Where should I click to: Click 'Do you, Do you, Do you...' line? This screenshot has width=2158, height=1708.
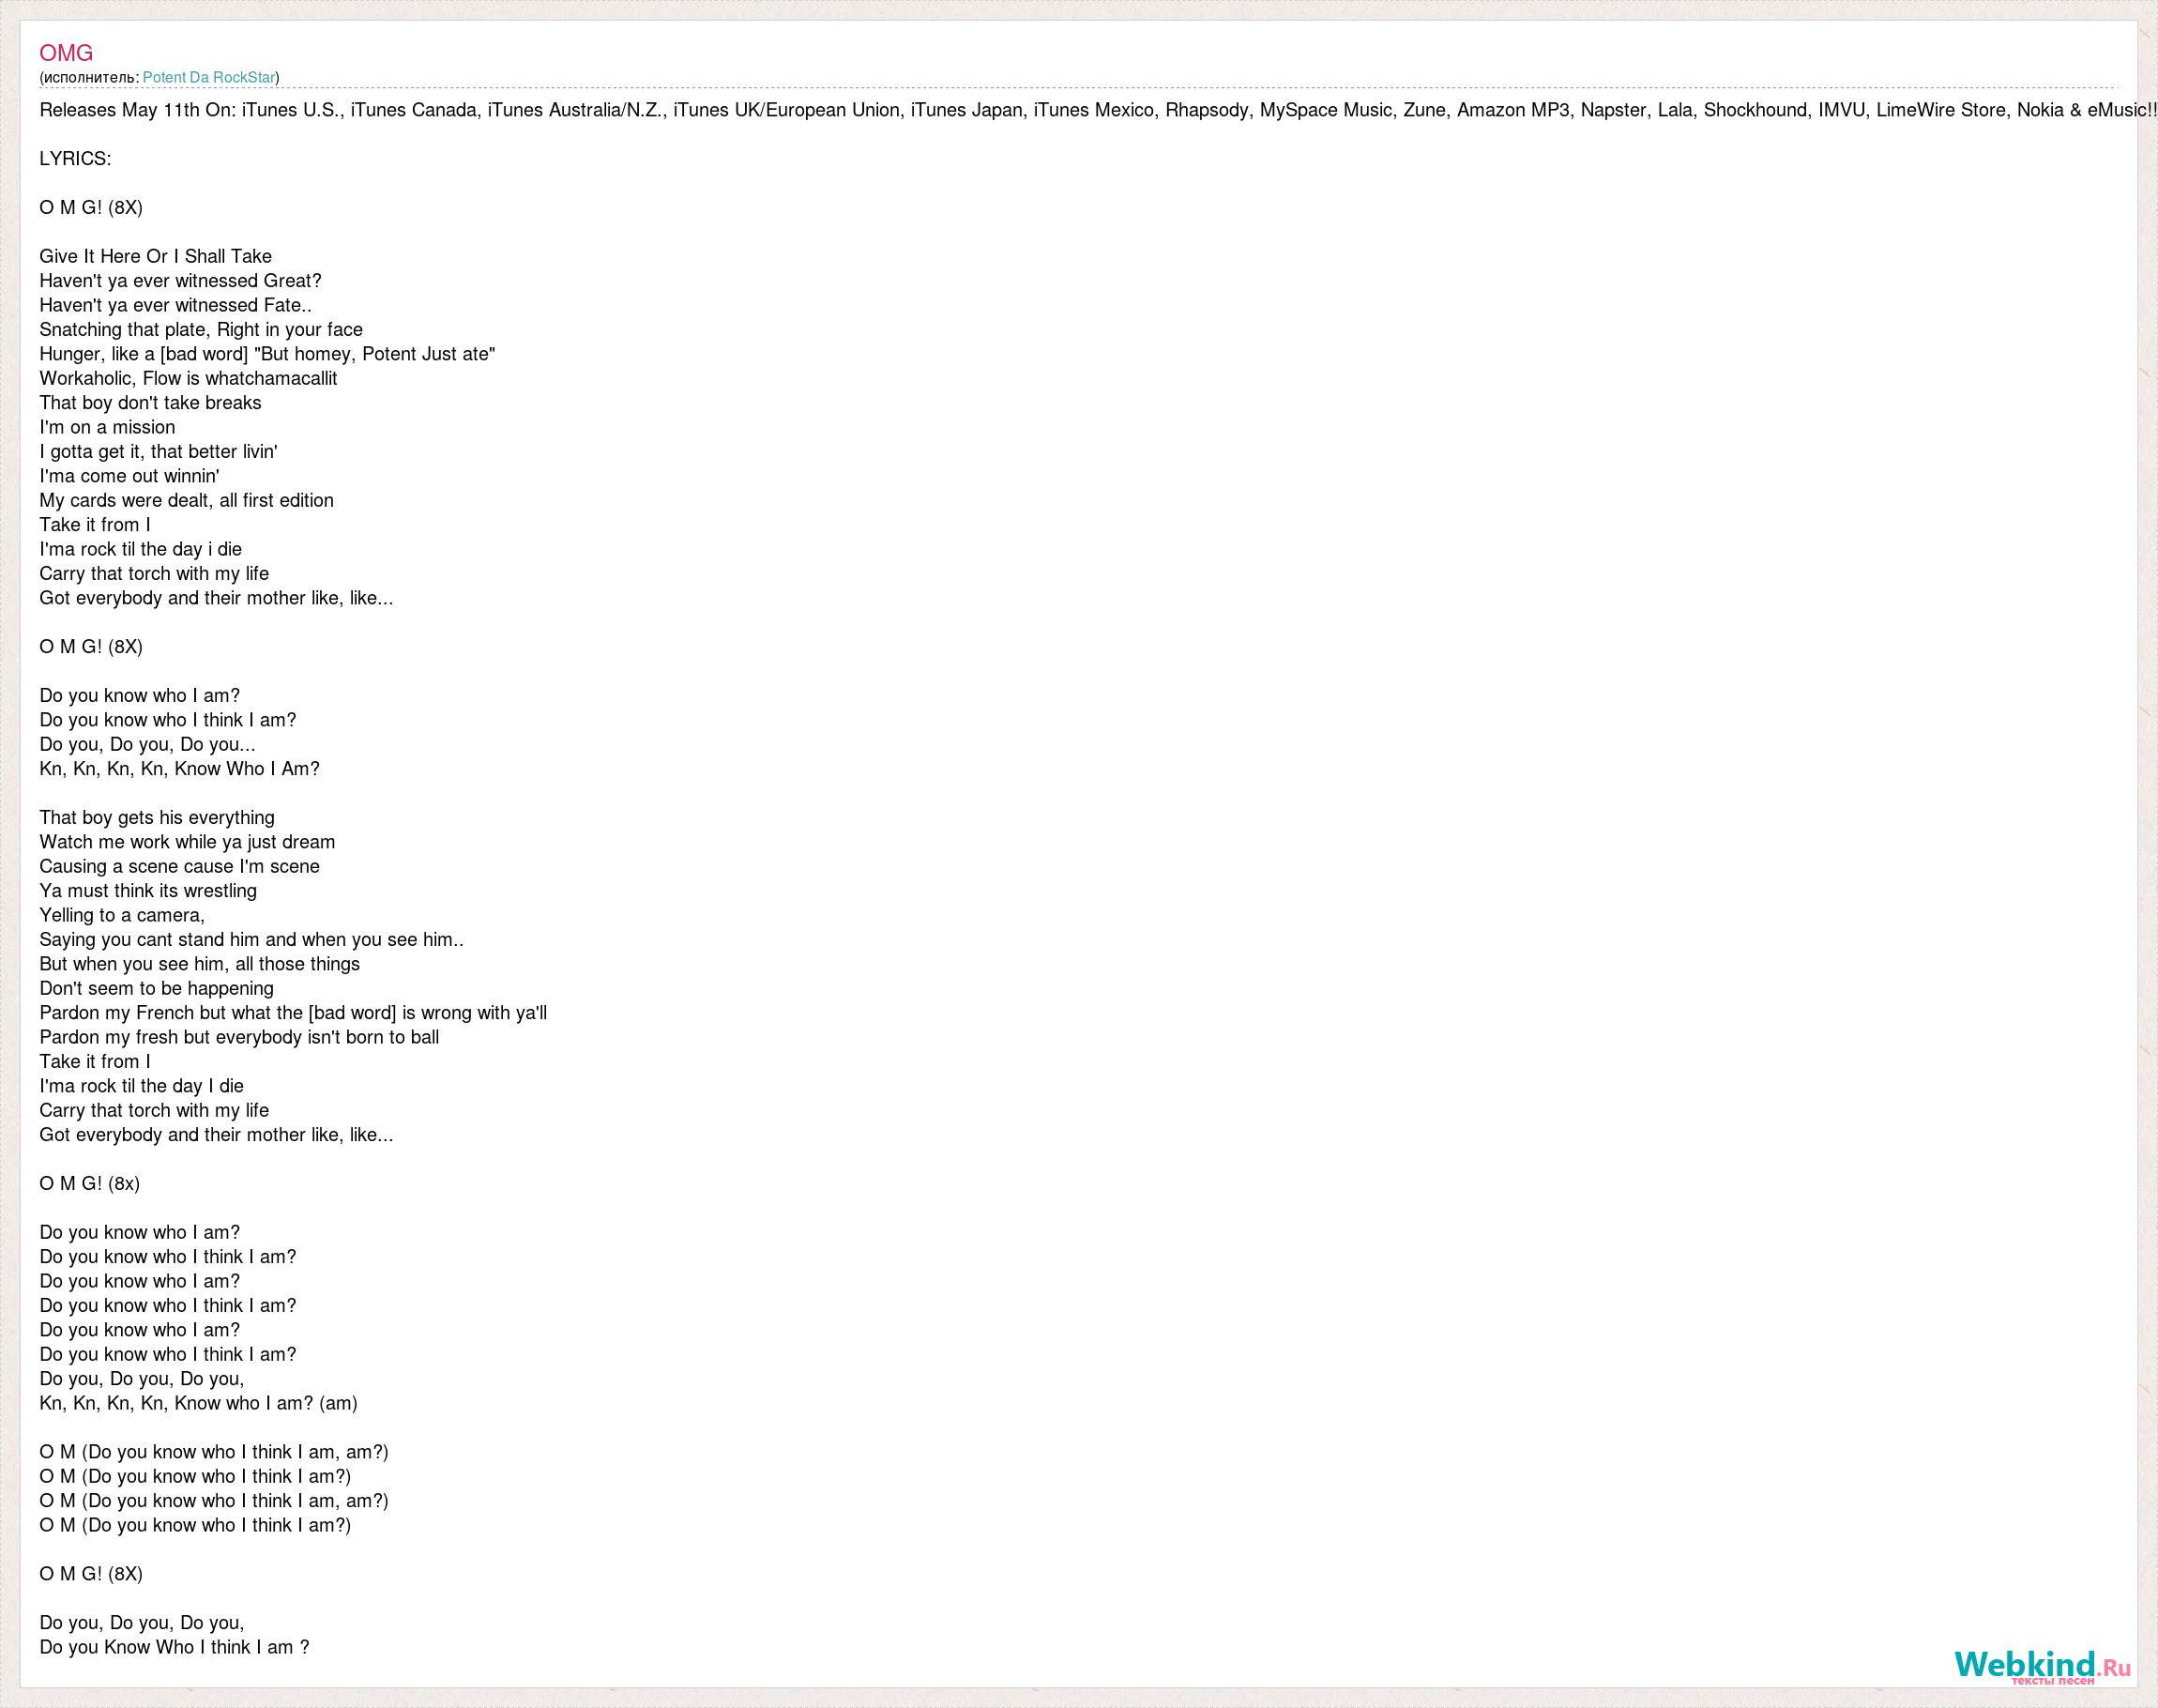pyautogui.click(x=147, y=745)
